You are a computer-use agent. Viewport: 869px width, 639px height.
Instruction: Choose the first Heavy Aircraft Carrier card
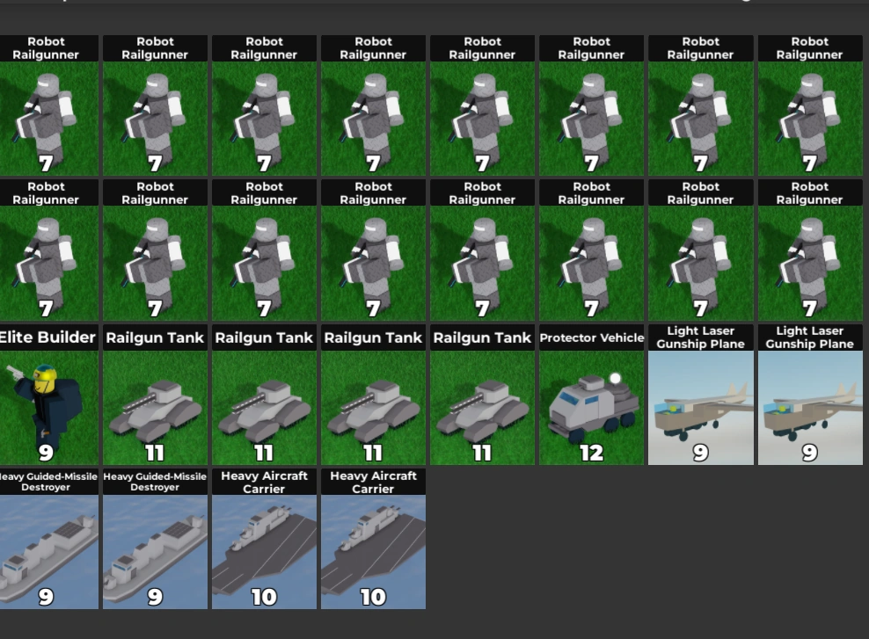click(265, 540)
